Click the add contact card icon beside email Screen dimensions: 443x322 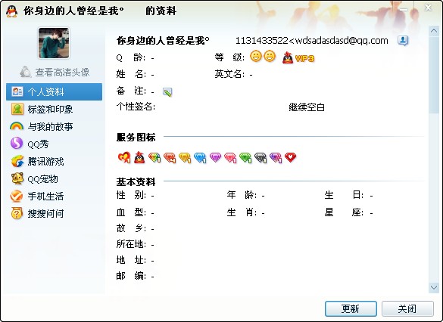tap(403, 41)
